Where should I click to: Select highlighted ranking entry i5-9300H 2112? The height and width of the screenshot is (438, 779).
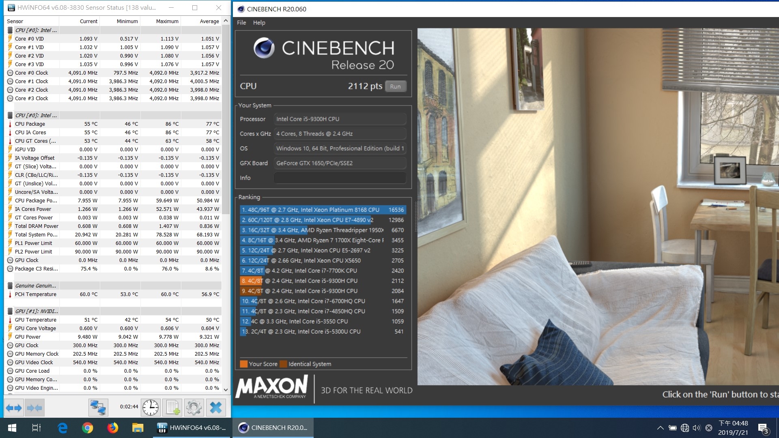coord(323,281)
